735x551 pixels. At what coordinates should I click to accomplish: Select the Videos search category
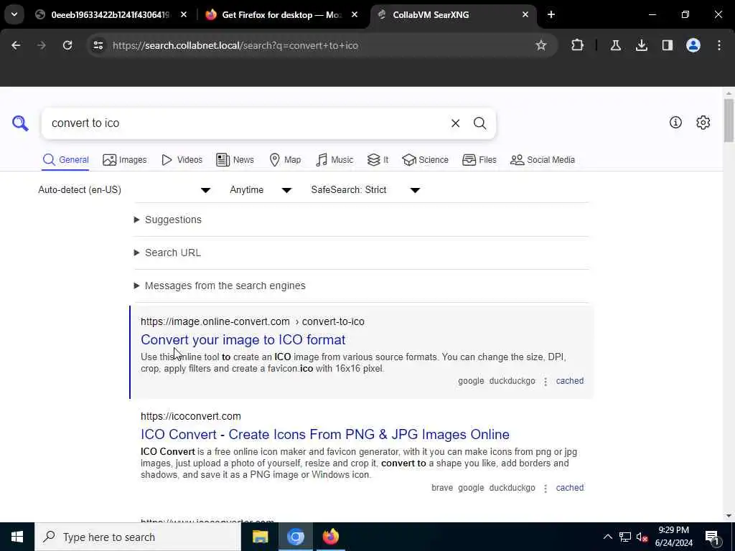click(x=182, y=160)
